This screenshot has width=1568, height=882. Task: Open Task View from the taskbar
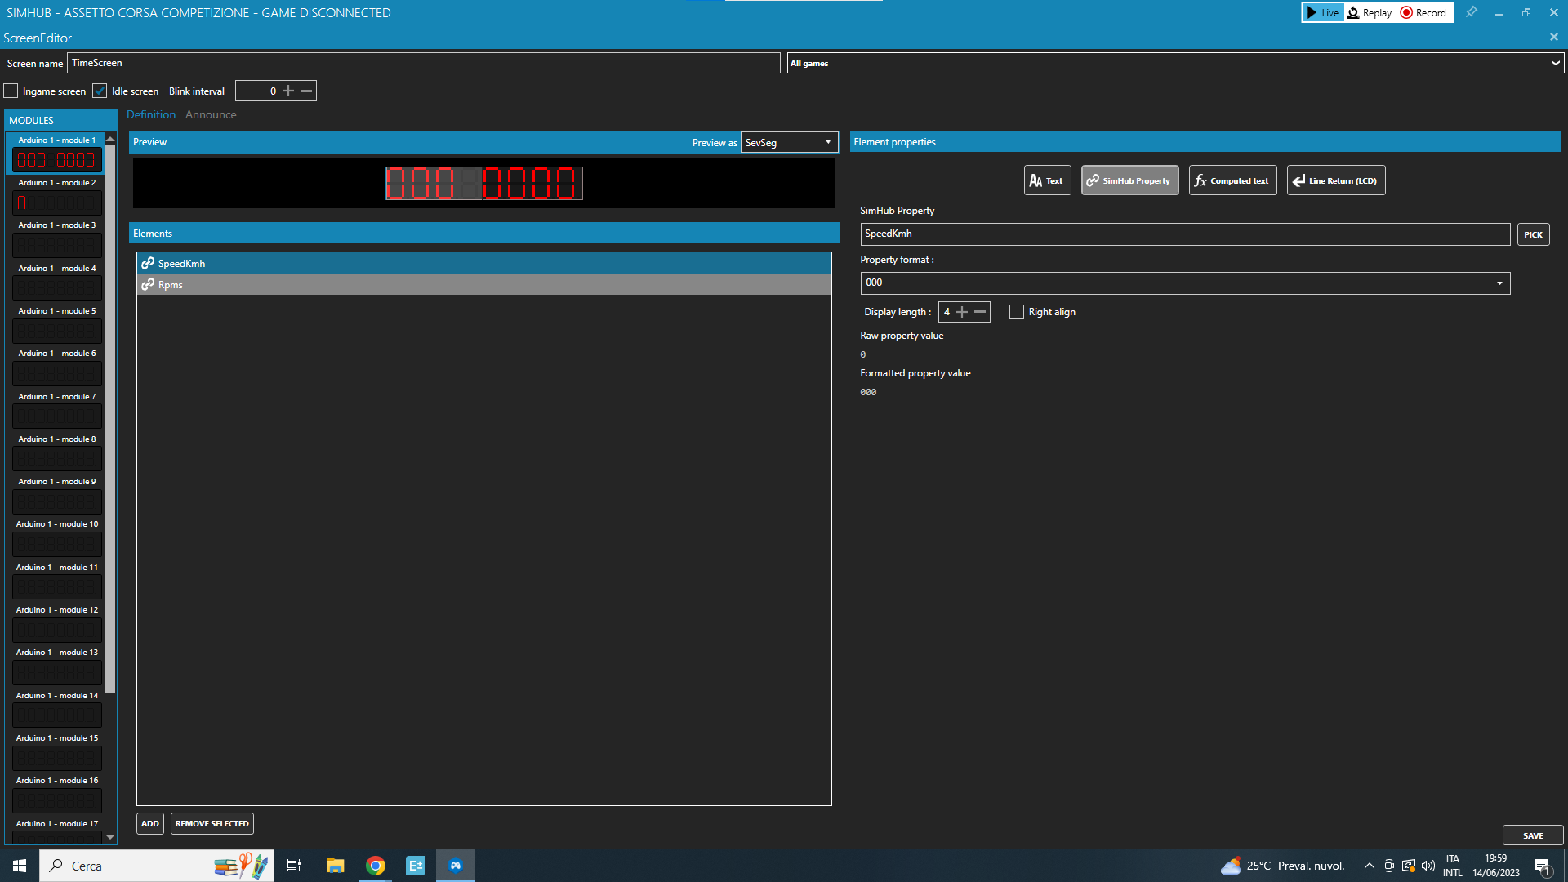(294, 866)
